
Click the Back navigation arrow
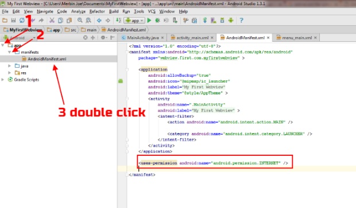click(x=99, y=21)
